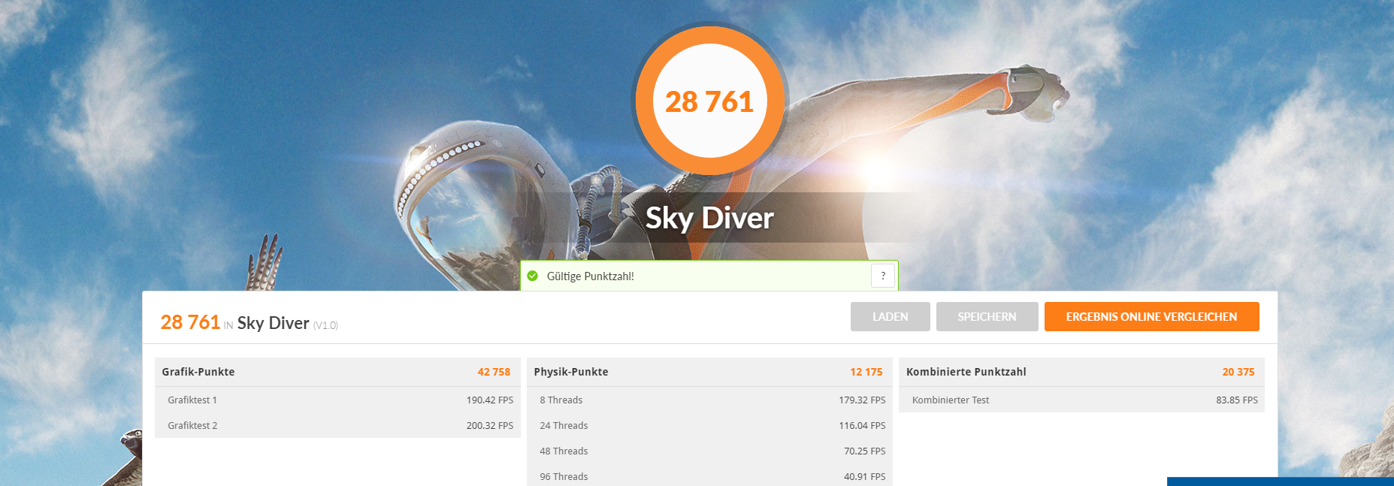Click the 48 Threads physics result row
The image size is (1394, 486).
pos(709,451)
